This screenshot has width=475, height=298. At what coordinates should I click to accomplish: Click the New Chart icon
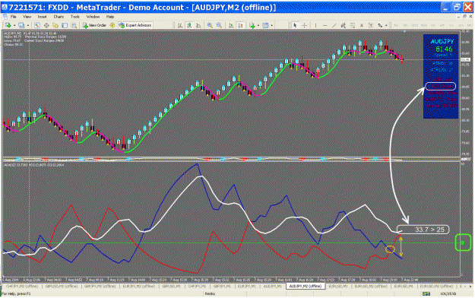pyautogui.click(x=8, y=25)
